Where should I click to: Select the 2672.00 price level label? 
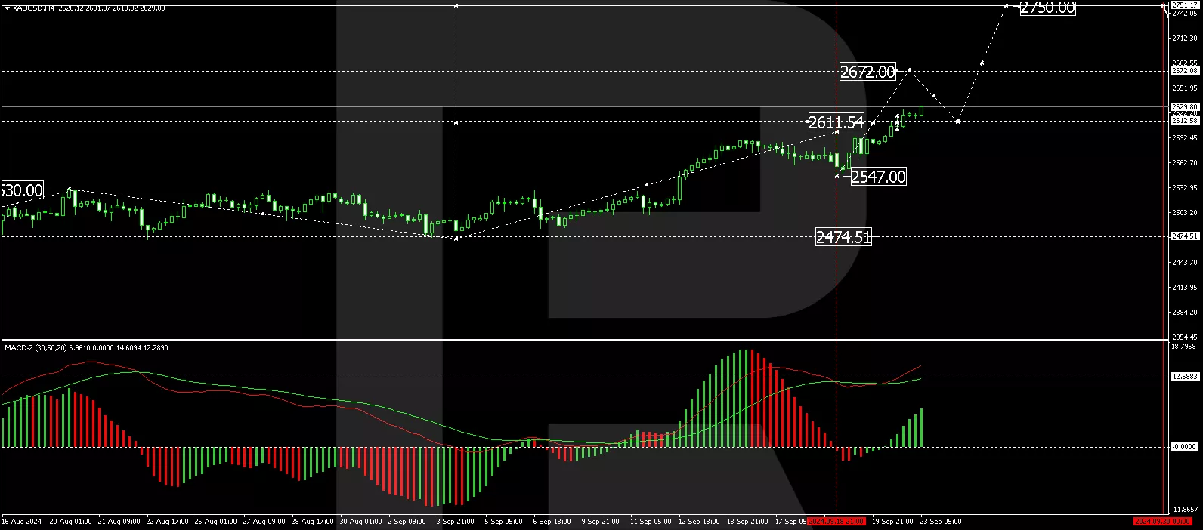[x=867, y=72]
